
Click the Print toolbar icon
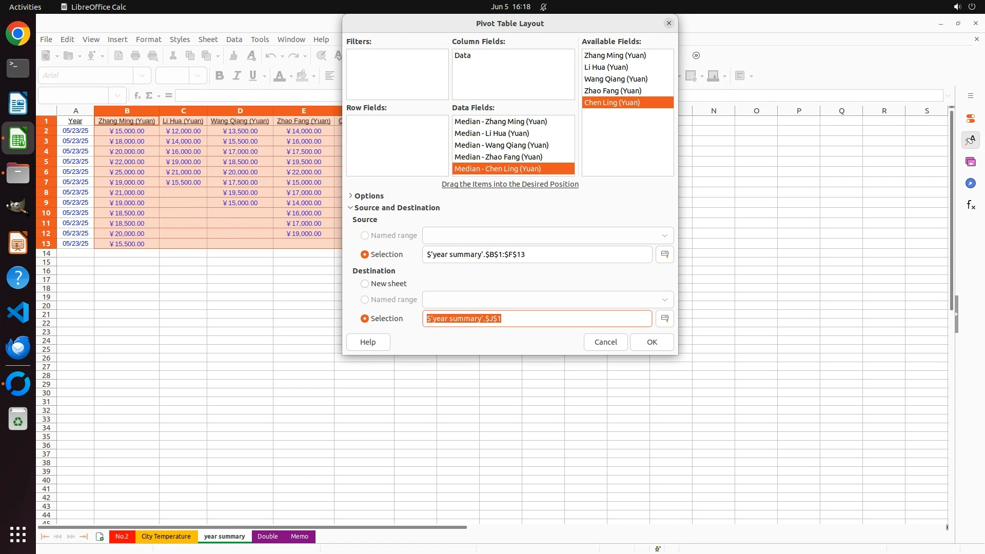135,55
